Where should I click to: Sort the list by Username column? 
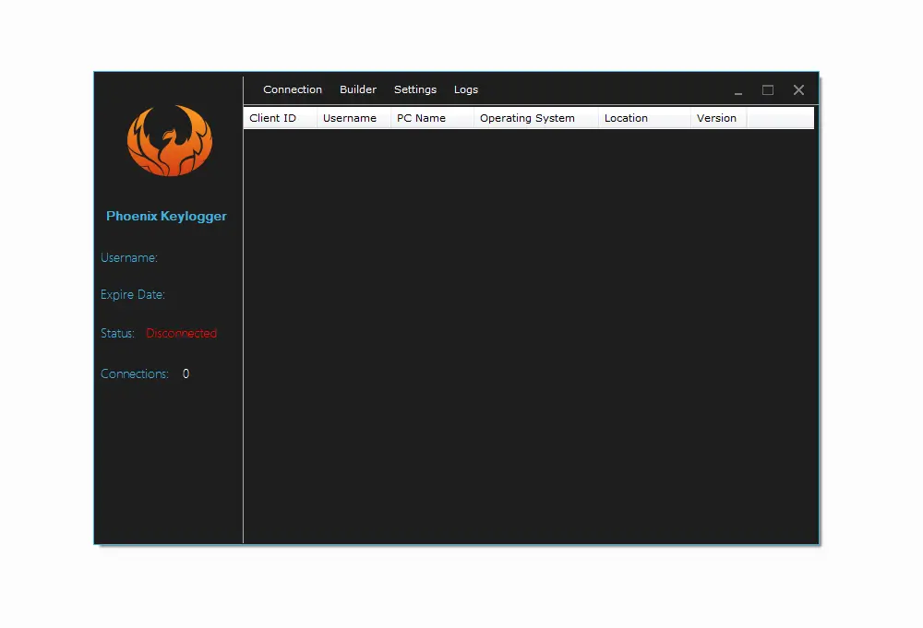[x=350, y=118]
